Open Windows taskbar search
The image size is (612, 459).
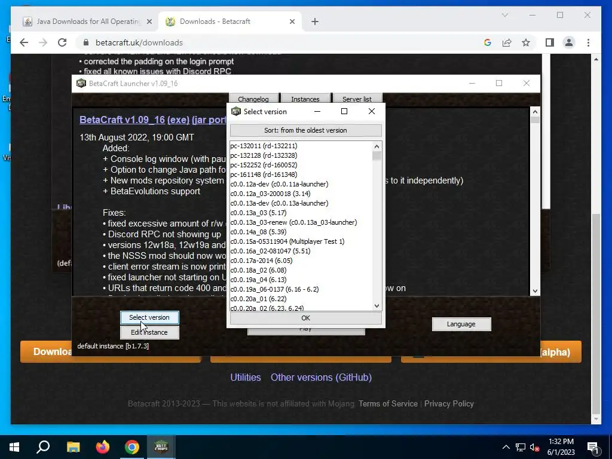point(43,447)
